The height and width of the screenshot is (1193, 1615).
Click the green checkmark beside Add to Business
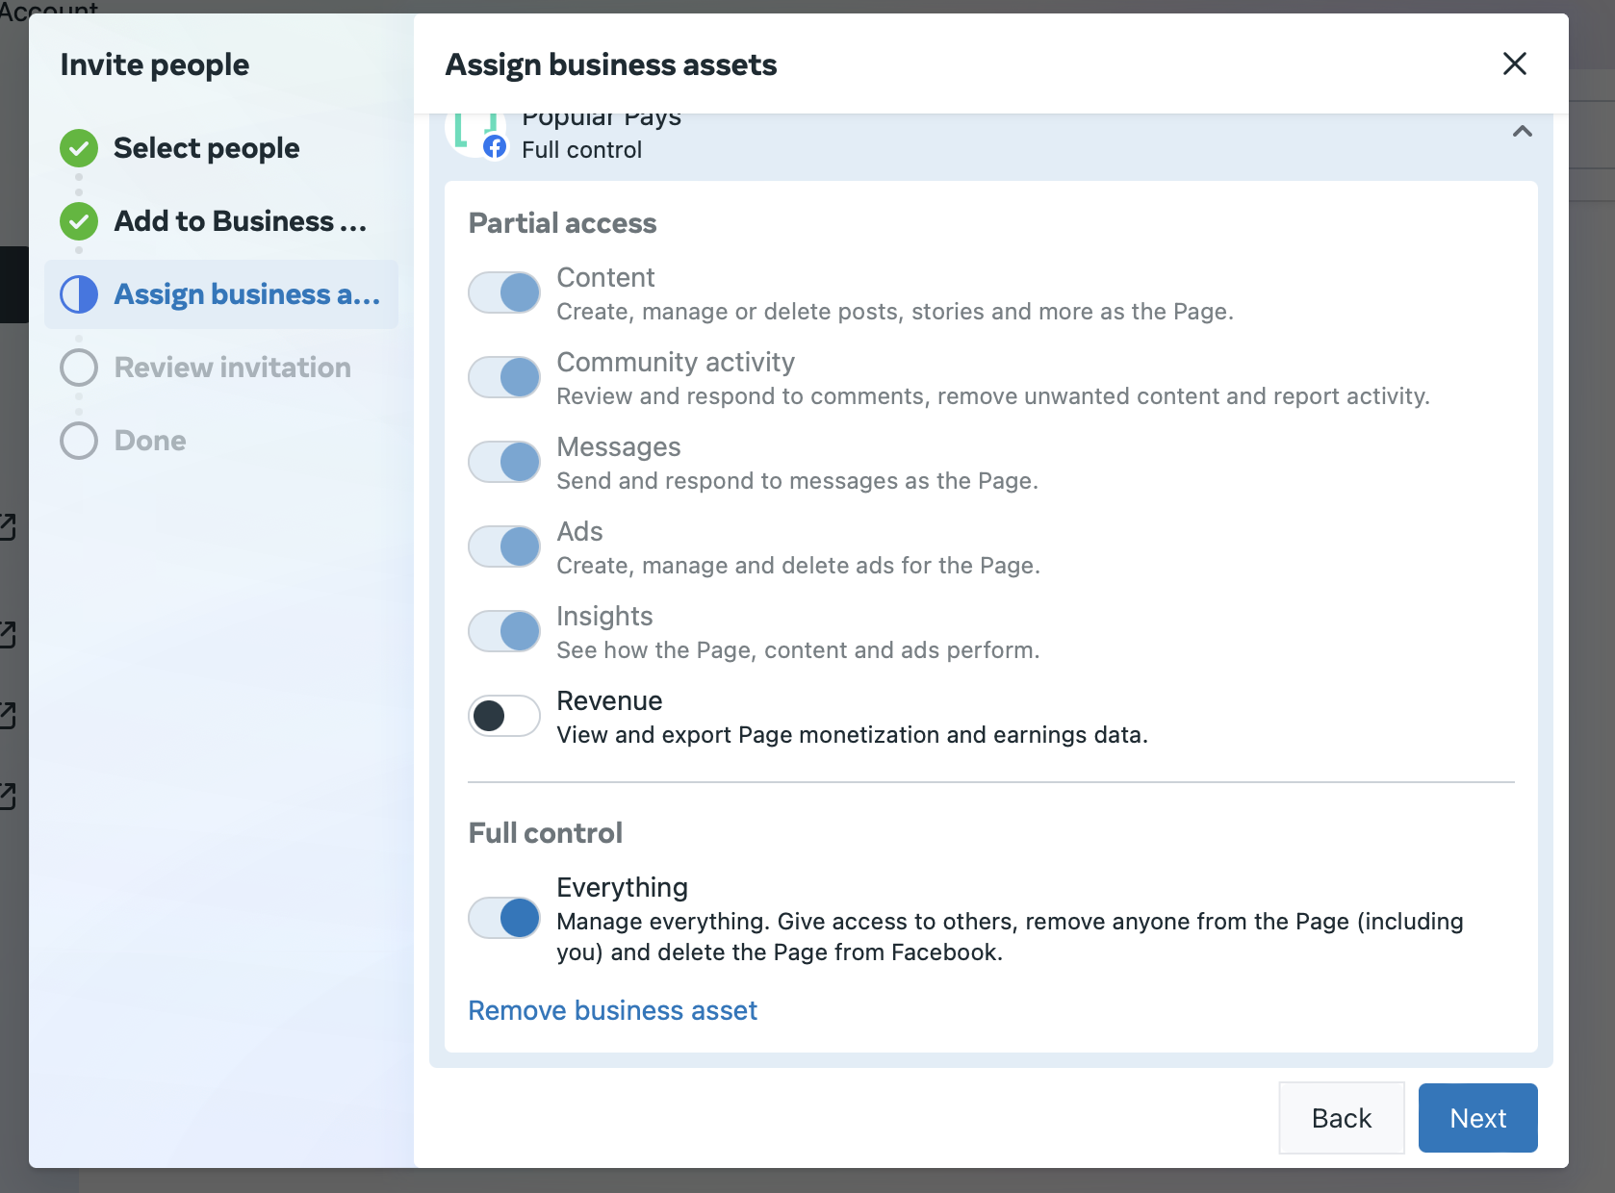click(79, 221)
